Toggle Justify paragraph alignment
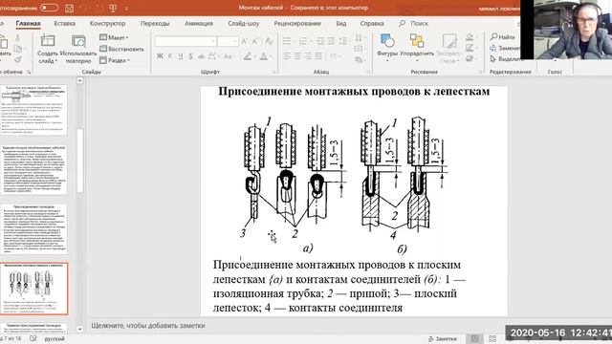Viewport: 612px width, 344px height. (x=318, y=56)
